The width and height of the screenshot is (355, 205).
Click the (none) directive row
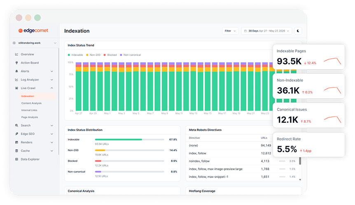[x=242, y=145]
